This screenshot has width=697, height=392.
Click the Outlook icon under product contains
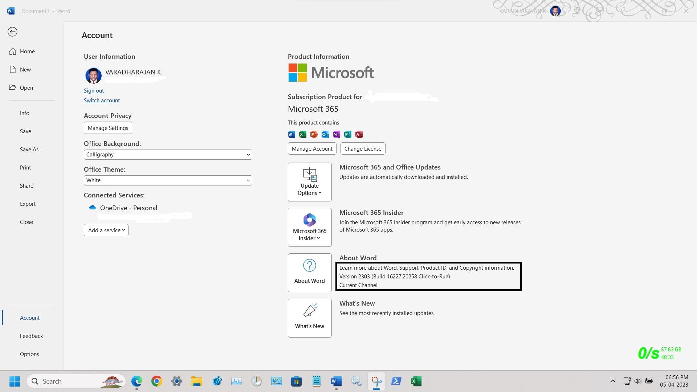click(325, 134)
